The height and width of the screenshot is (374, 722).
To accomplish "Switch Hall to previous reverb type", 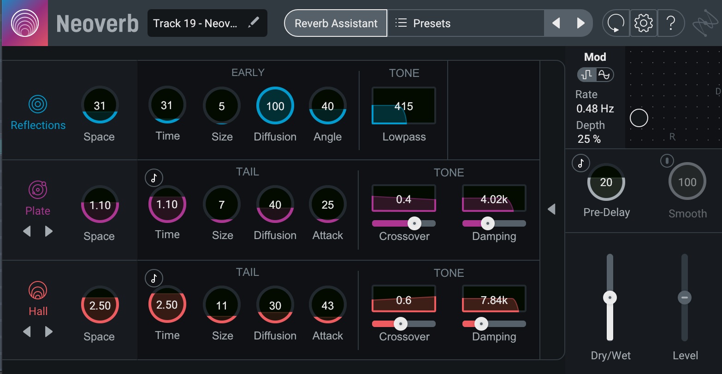I will tap(27, 332).
